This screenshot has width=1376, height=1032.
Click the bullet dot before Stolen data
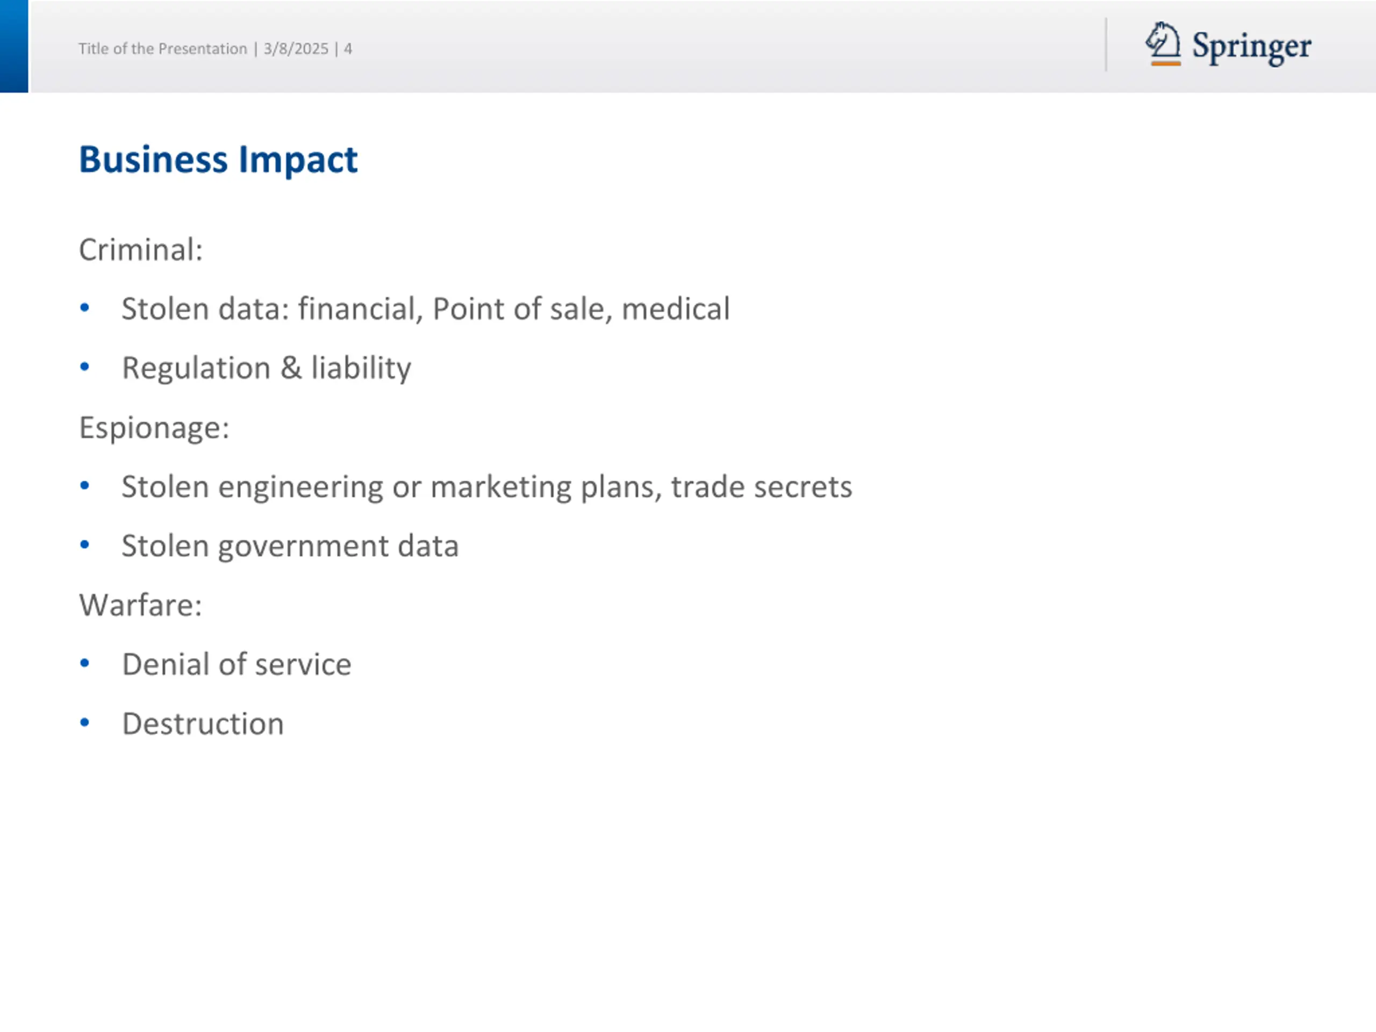(84, 307)
